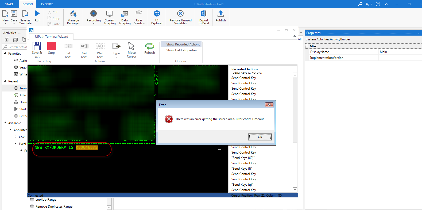Image resolution: width=422 pixels, height=210 pixels.
Task: Select the Sequence activity in Favorites
Action: pyautogui.click(x=20, y=67)
